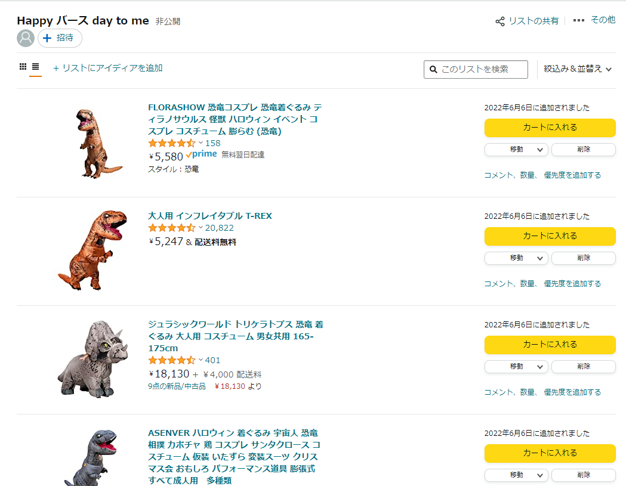The height and width of the screenshot is (486, 626).
Task: Open 401 reviews link
Action: (213, 360)
